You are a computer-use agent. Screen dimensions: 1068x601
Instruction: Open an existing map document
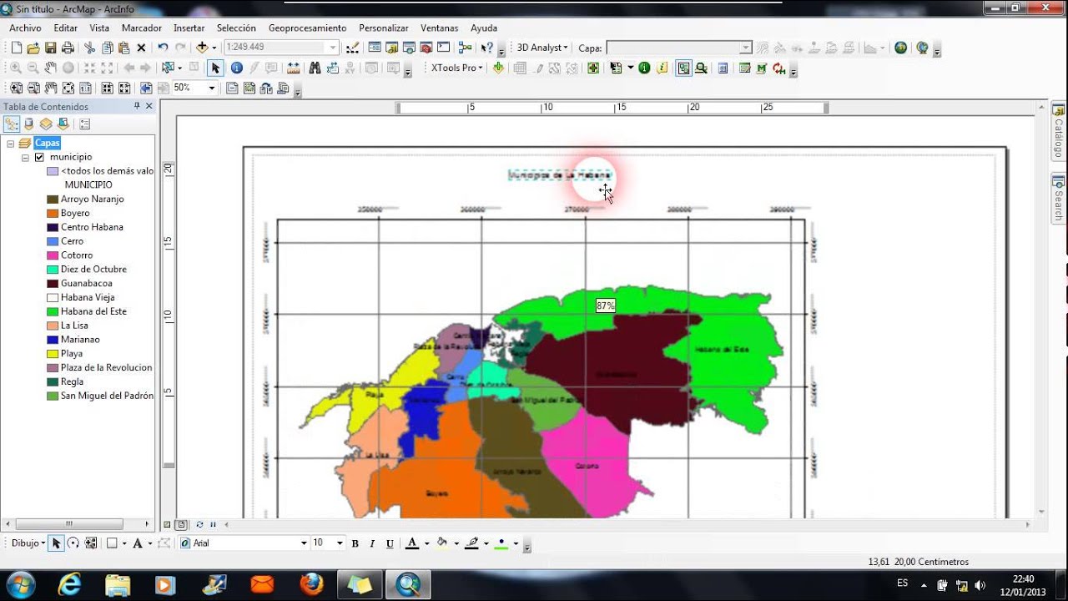[x=33, y=48]
